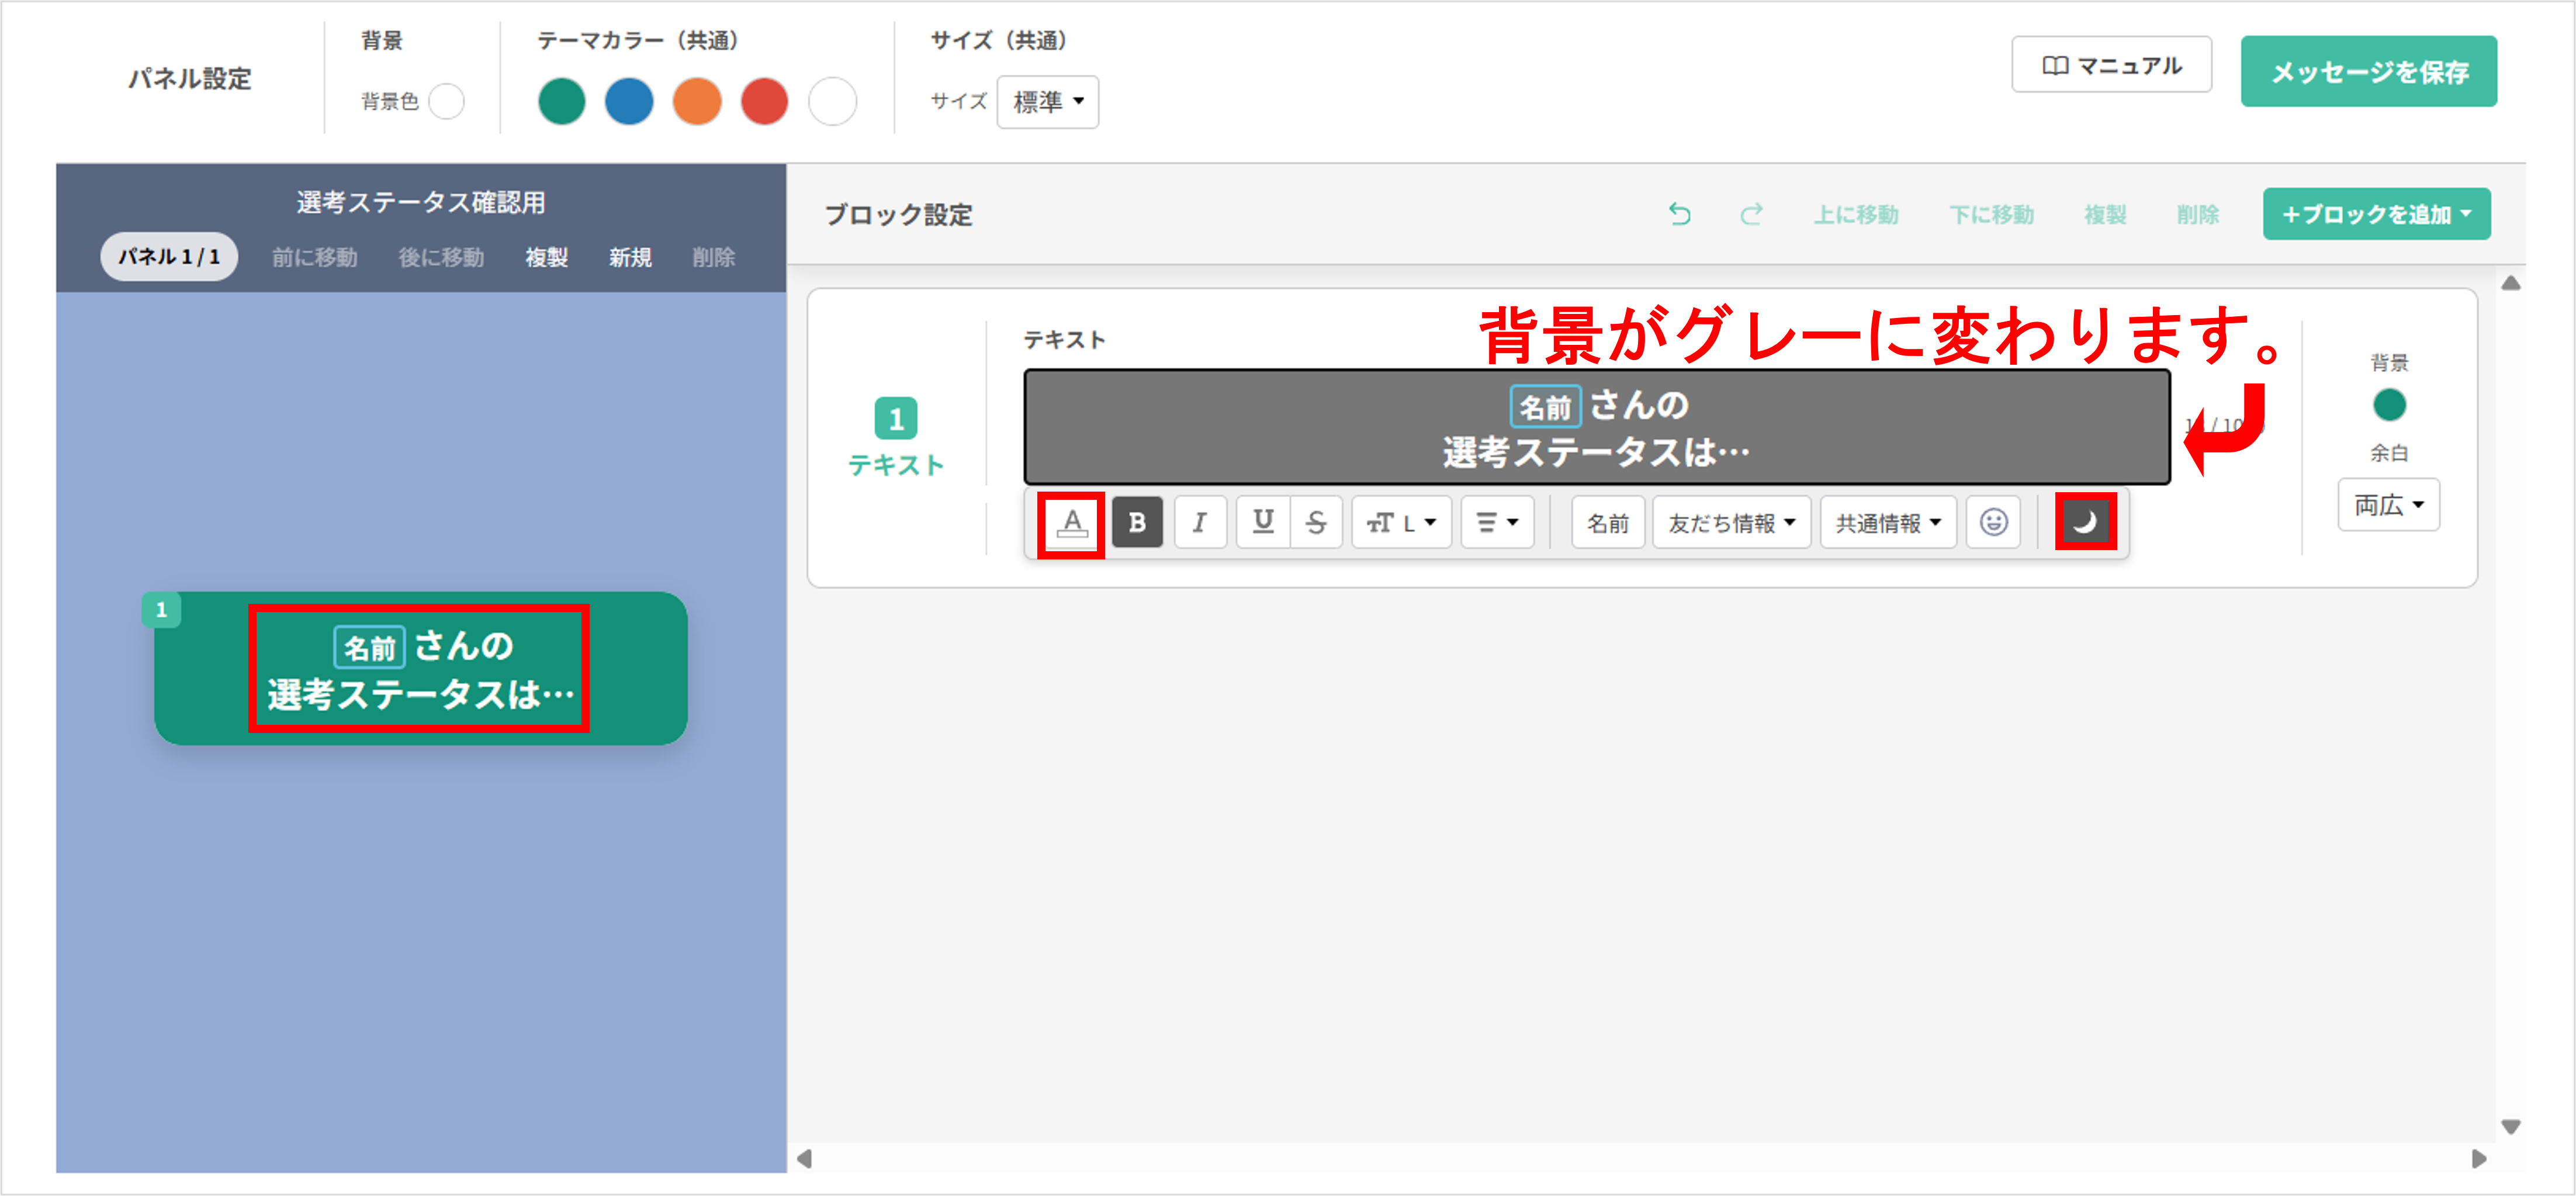The image size is (2576, 1196).
Task: Toggle underline on the selected text
Action: click(x=1263, y=521)
